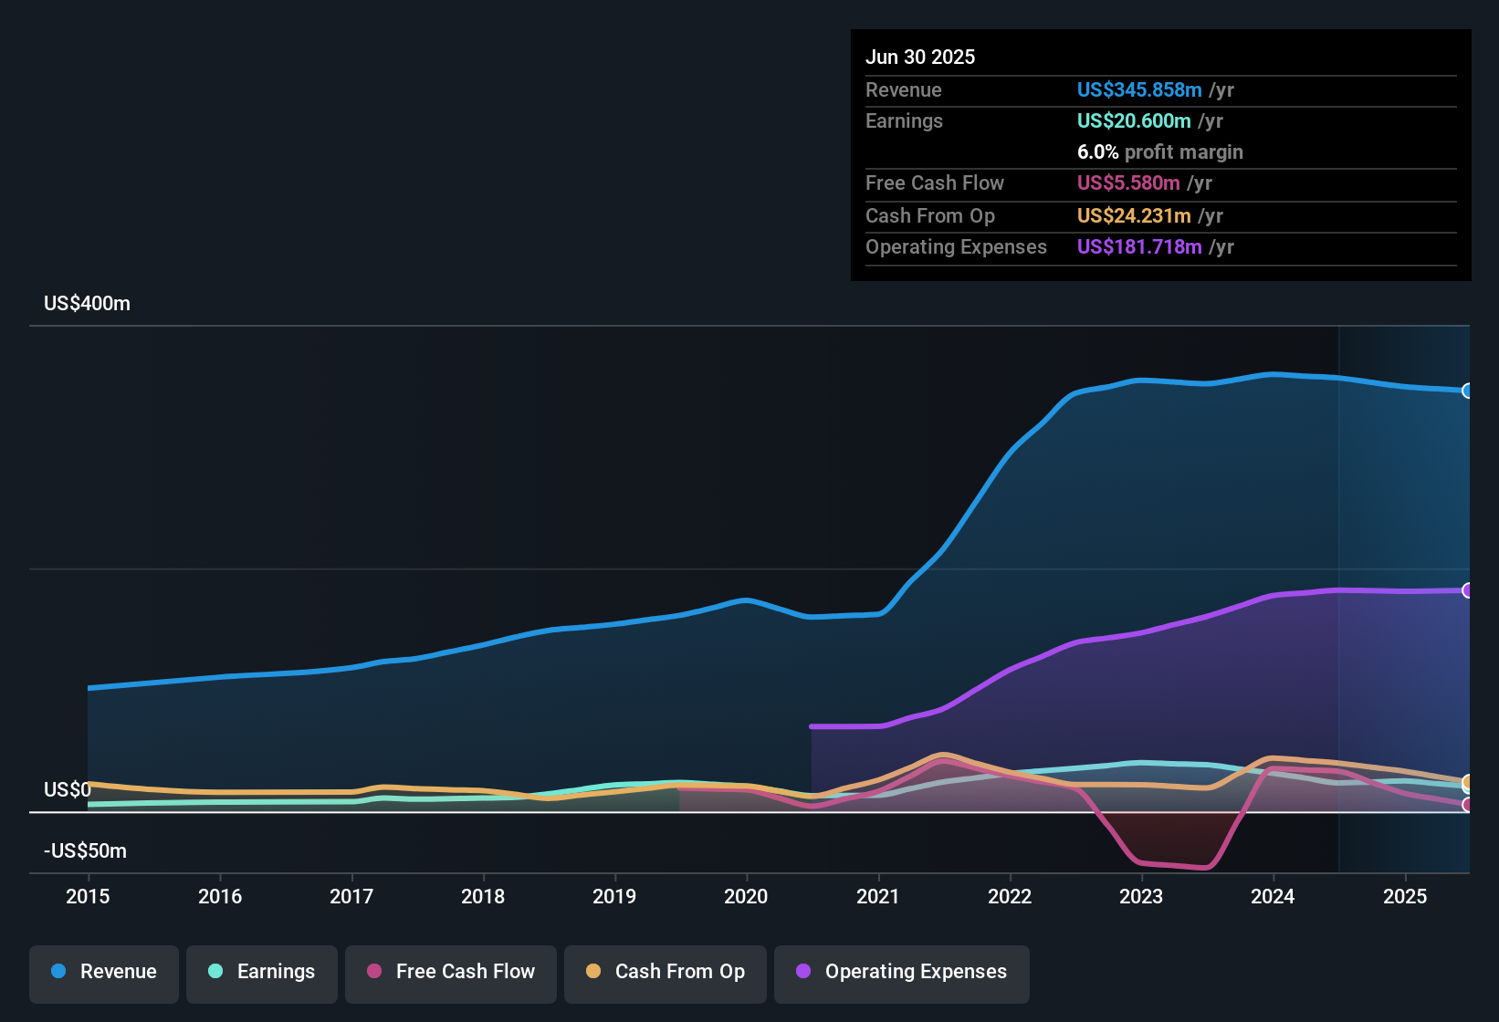The width and height of the screenshot is (1499, 1022).
Task: Click the 2016 x-axis label
Action: click(220, 896)
